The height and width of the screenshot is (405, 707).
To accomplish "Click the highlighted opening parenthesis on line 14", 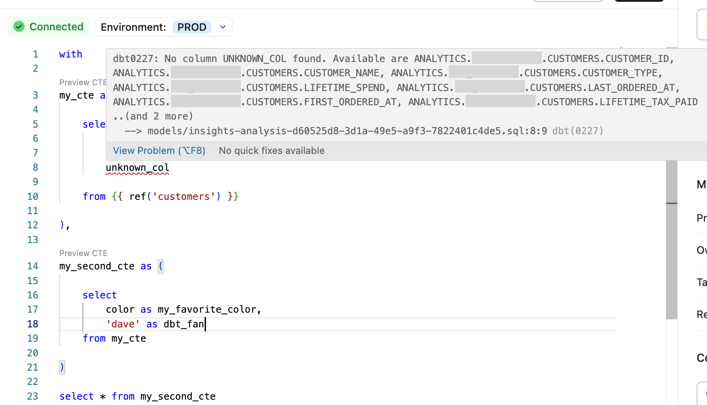I will click(161, 266).
